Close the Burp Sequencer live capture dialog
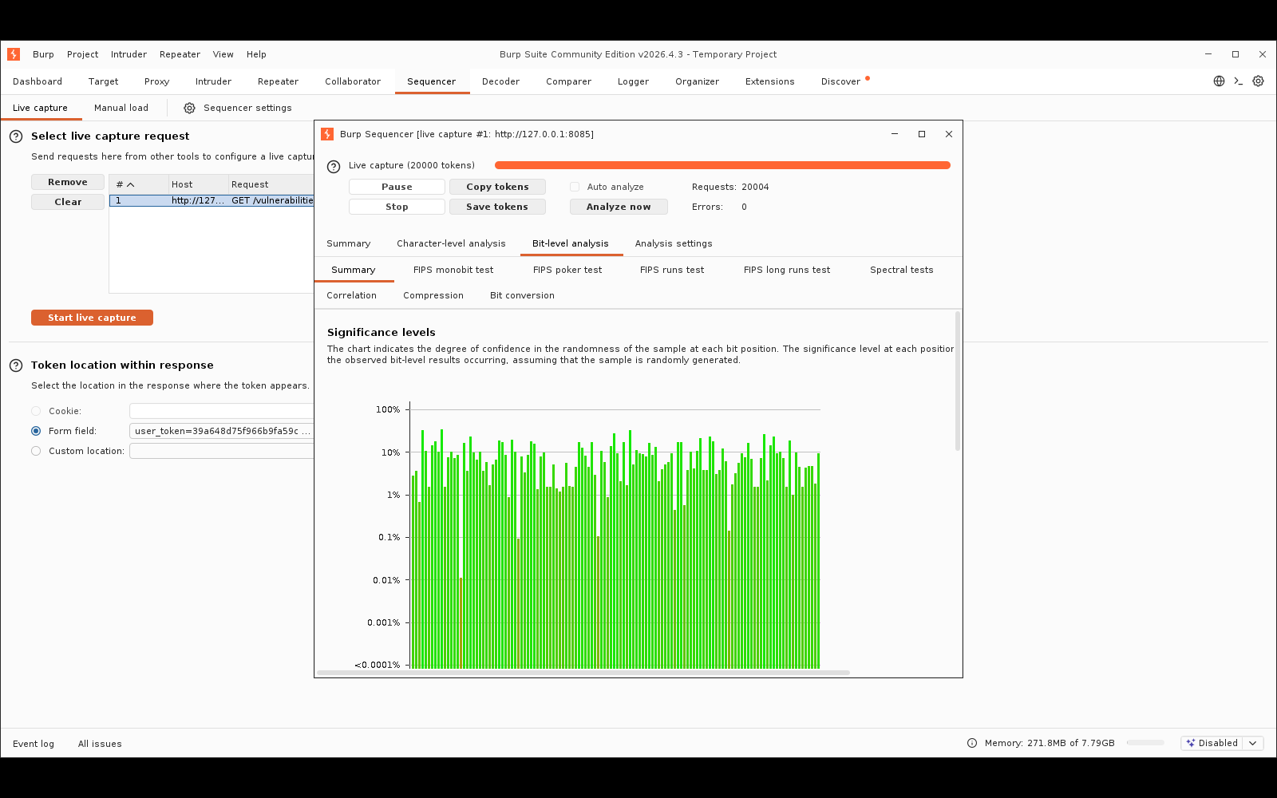Screen dimensions: 1277x798 949,134
